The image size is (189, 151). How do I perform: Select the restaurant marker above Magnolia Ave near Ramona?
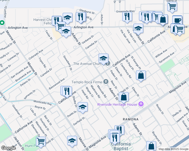120,130
